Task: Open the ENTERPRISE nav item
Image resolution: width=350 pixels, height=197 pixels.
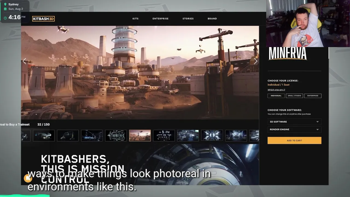Action: (161, 19)
